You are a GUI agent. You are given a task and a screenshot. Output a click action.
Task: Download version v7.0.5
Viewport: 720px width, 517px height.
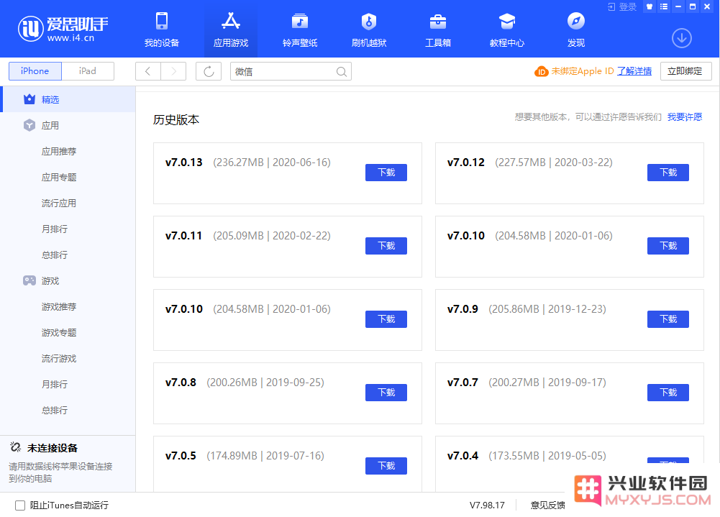click(x=386, y=465)
